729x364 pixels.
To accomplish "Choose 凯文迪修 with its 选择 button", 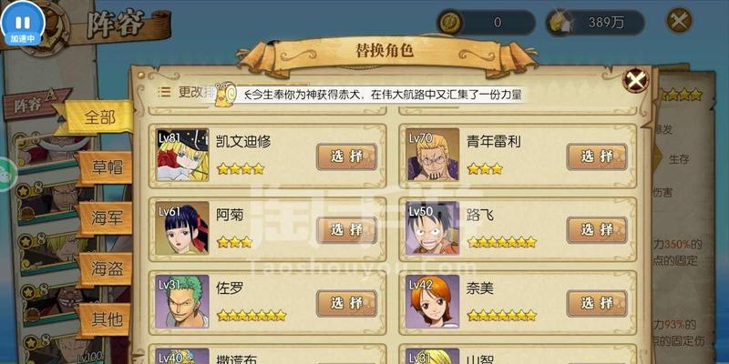I will click(x=346, y=157).
